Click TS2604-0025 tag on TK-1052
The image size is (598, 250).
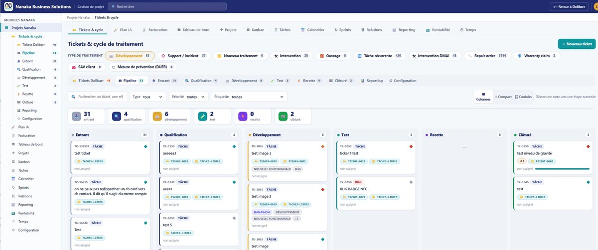(353, 161)
